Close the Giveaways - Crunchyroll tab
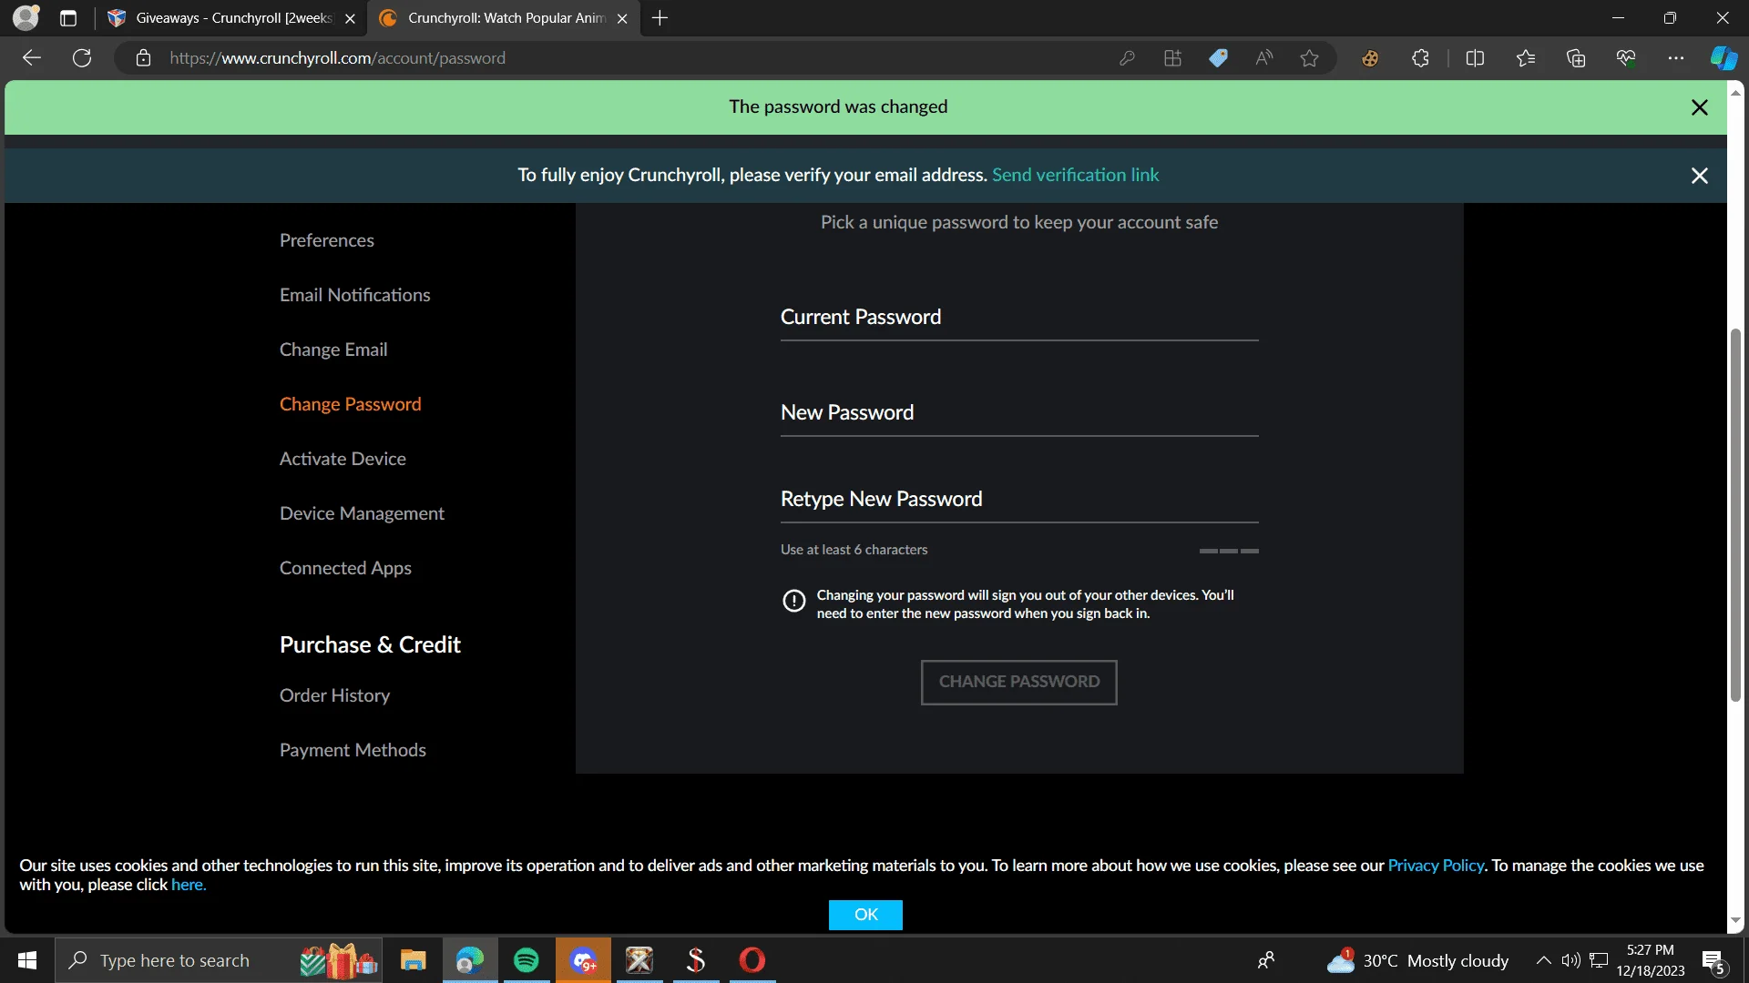1749x983 pixels. pos(350,18)
